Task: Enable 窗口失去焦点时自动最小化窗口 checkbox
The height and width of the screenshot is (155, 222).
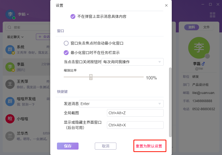Action: 66,43
